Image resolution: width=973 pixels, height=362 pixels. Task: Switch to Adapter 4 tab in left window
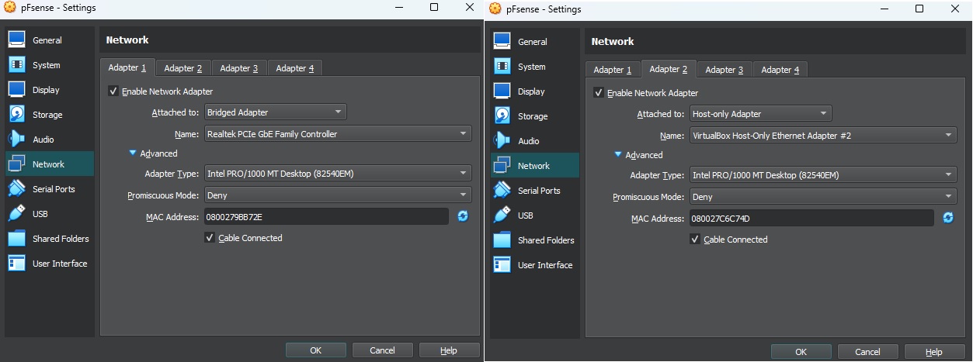pos(295,68)
